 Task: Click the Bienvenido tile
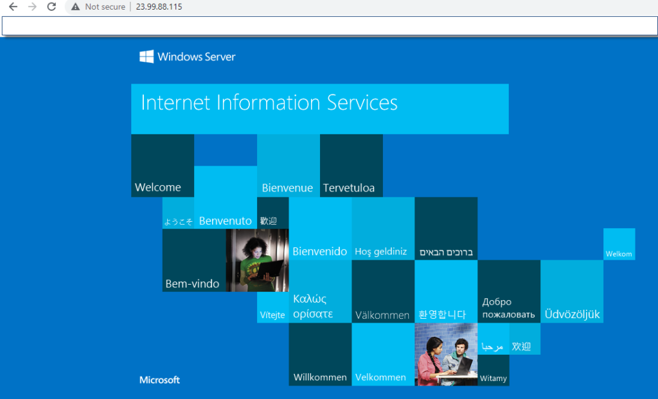(320, 229)
